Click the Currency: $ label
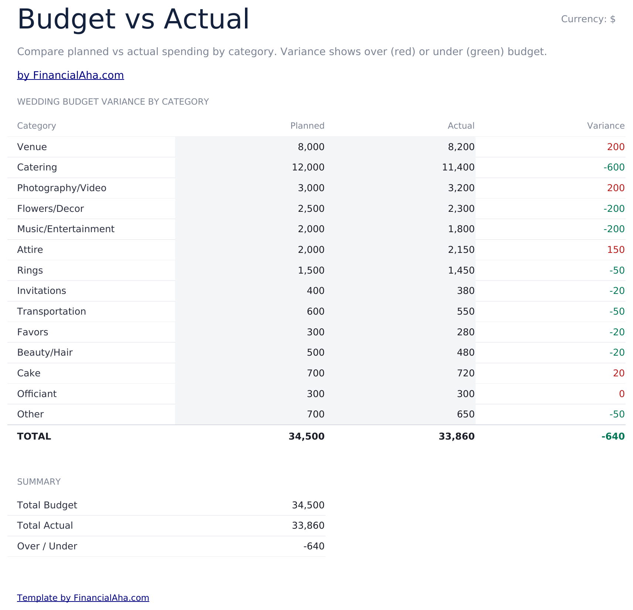Screen dimensions: 633x610 tap(588, 19)
